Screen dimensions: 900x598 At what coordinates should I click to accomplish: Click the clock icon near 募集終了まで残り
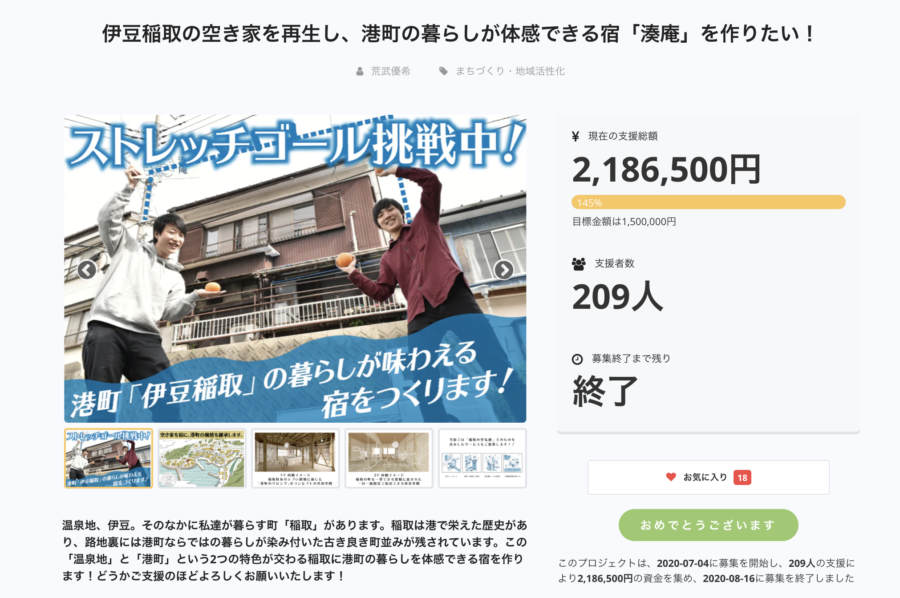click(x=577, y=359)
